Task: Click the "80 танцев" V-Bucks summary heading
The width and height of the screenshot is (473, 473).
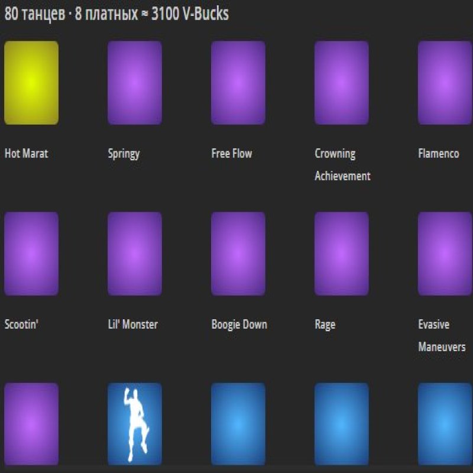Action: 116,14
